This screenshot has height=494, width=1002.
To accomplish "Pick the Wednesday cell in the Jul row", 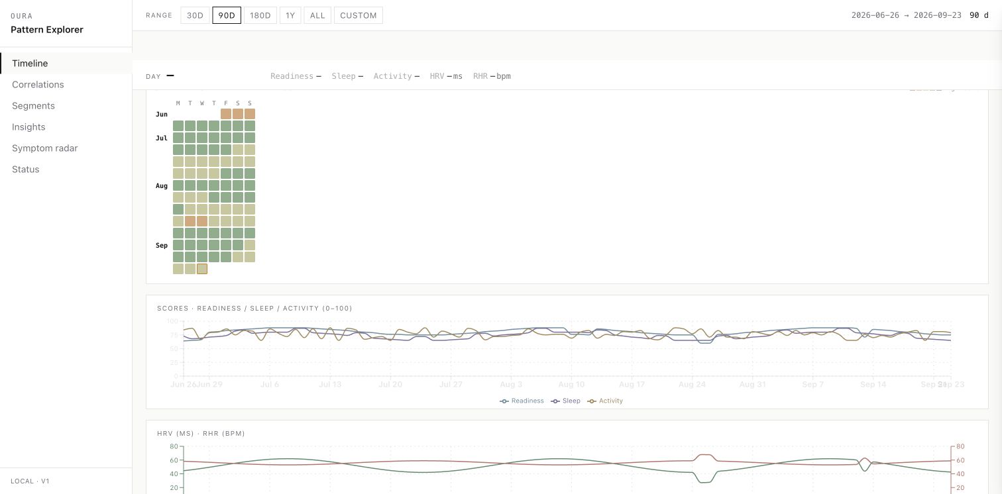I will [202, 138].
